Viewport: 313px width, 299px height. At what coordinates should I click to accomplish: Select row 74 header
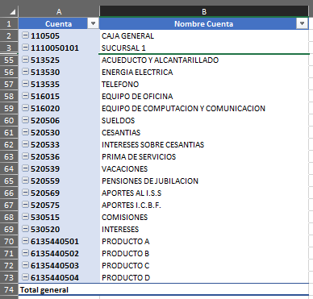(9, 289)
